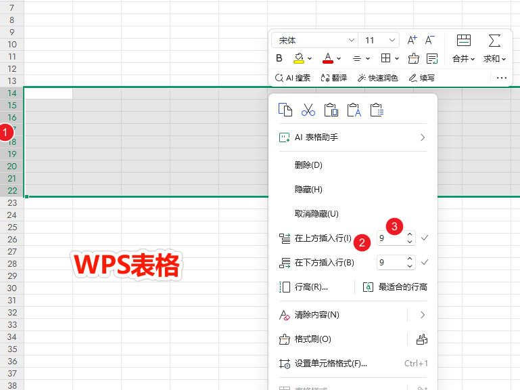Click format painter icon in mini toolbar
The height and width of the screenshot is (390, 520).
click(414, 58)
